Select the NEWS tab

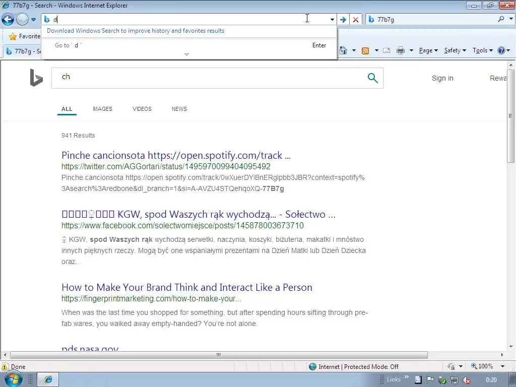pyautogui.click(x=179, y=109)
